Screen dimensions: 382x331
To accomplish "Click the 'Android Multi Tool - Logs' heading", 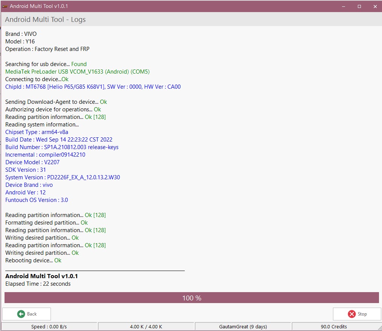I will [45, 20].
